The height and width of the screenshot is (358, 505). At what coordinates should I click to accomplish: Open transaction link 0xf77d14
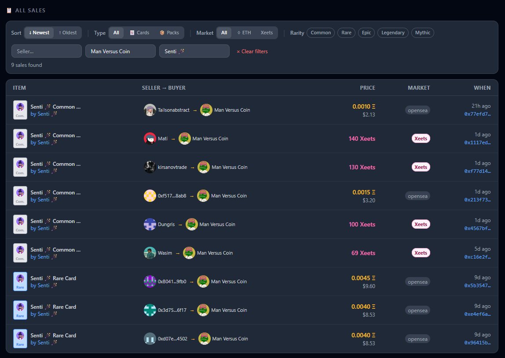click(477, 171)
